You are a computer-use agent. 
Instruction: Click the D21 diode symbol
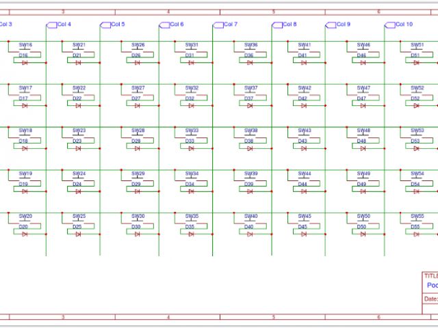click(78, 63)
